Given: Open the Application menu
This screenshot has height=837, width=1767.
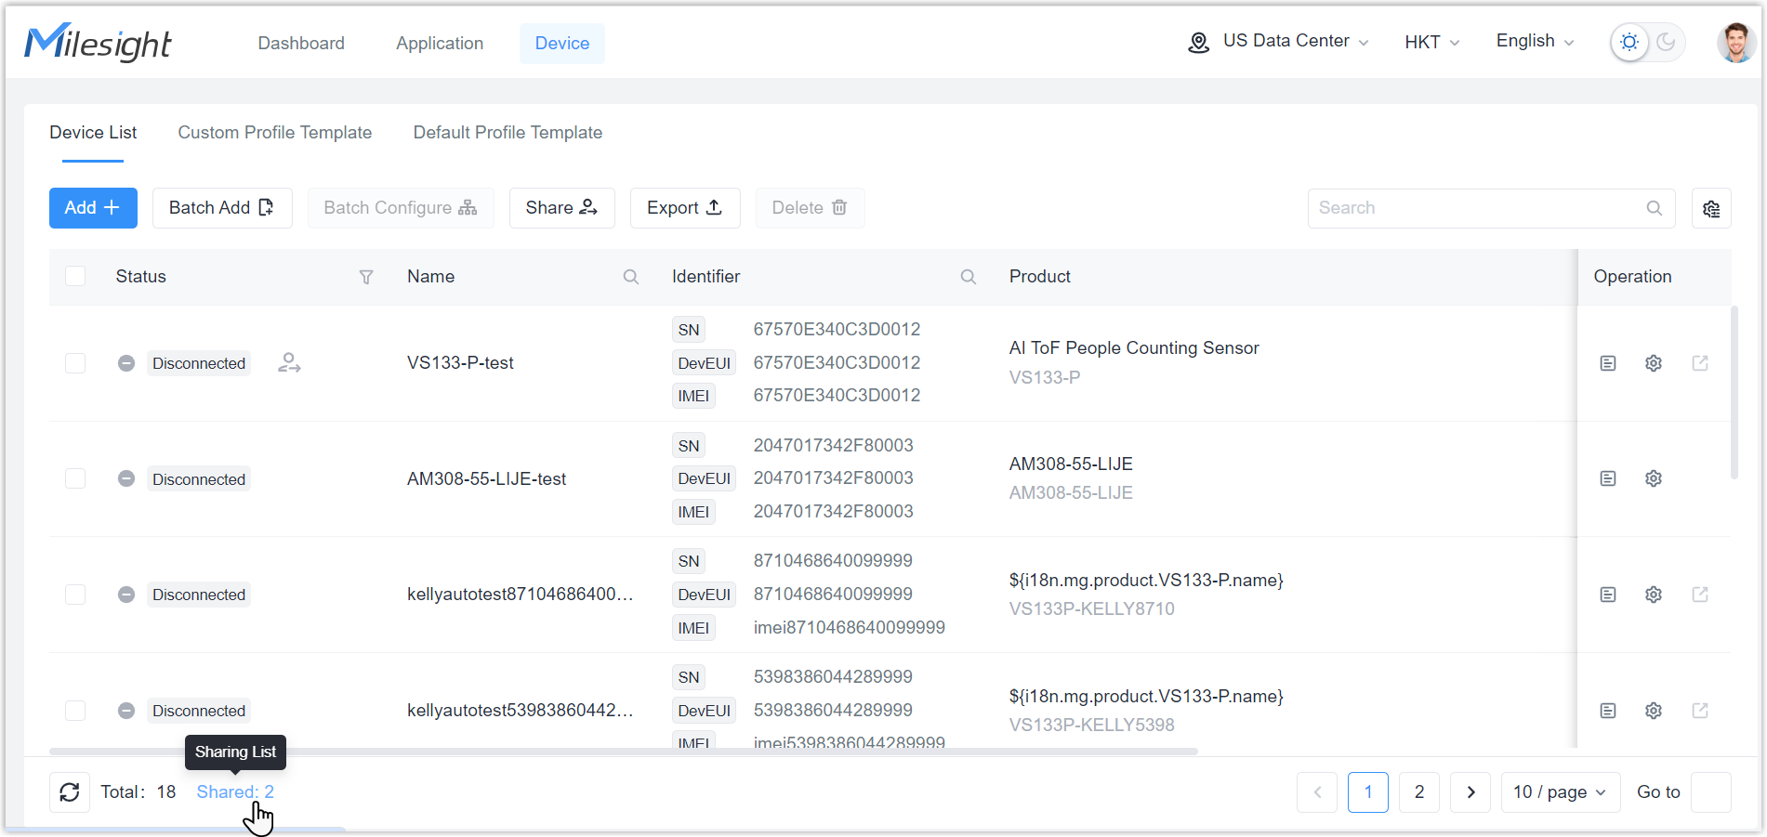Looking at the screenshot, I should pyautogui.click(x=440, y=44).
